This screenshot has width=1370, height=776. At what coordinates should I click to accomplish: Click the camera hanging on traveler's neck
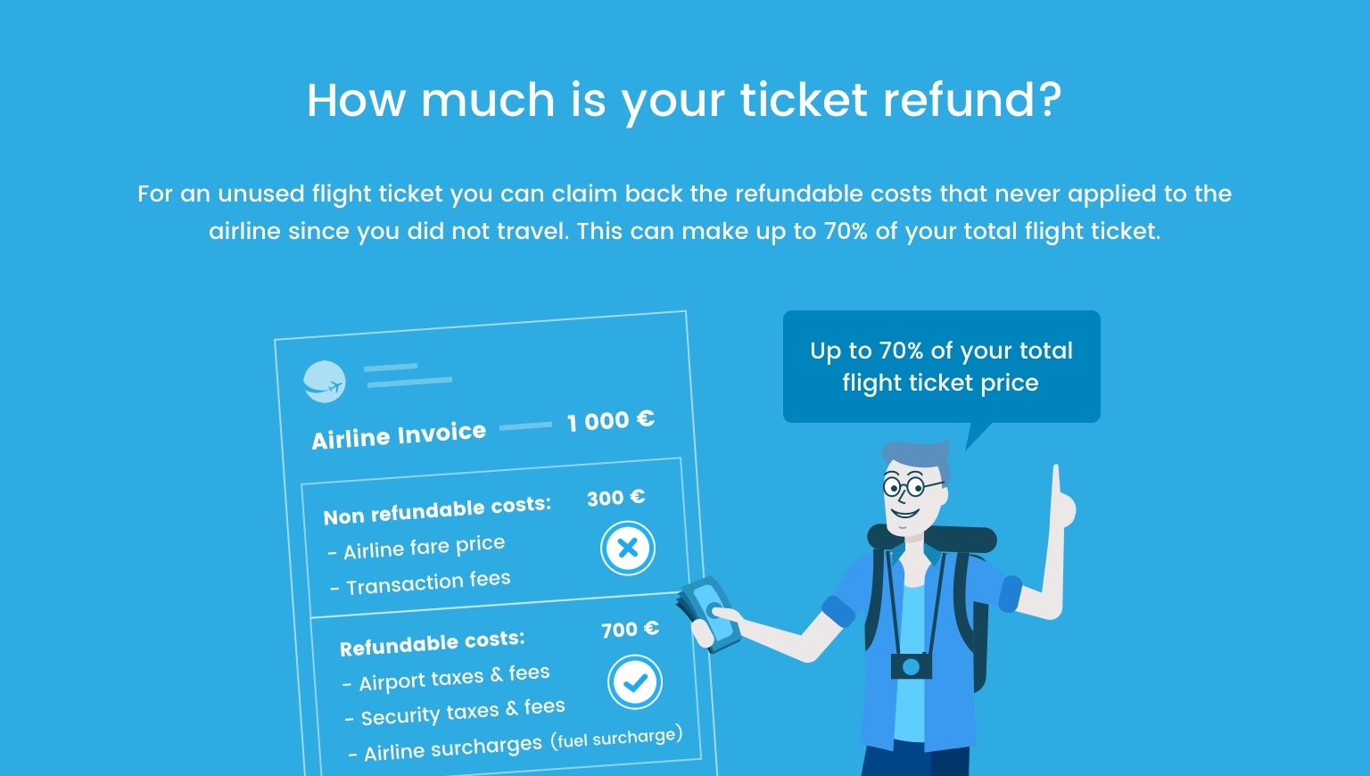point(911,665)
